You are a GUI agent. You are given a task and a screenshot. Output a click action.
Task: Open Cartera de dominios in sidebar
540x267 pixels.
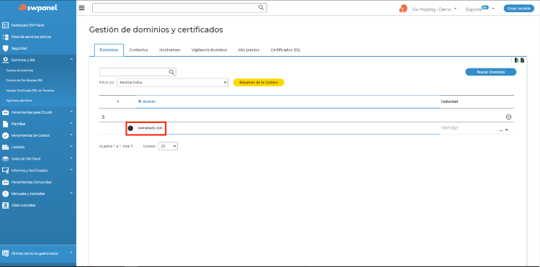20,71
